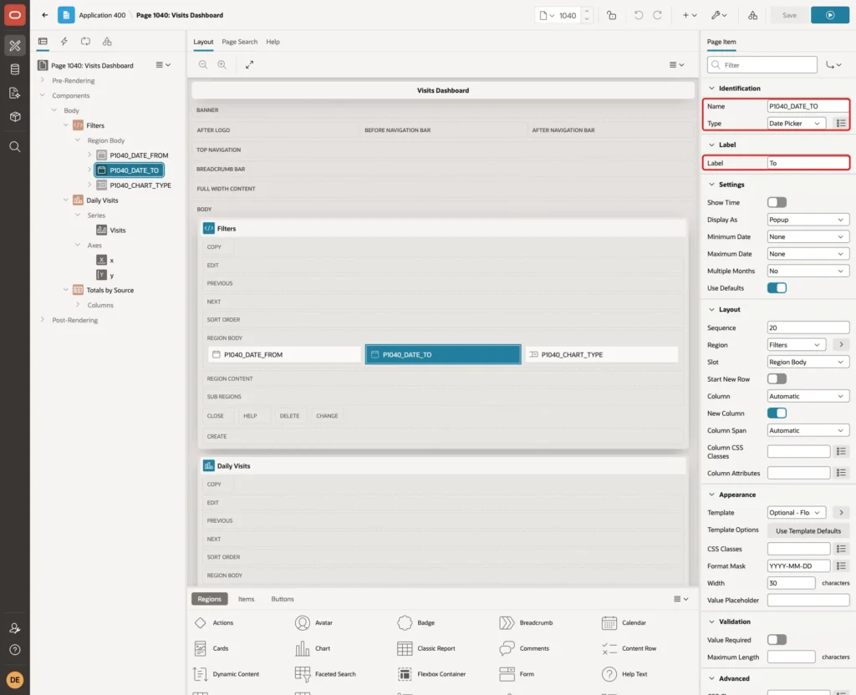Switch to the Items gallery tab

pos(247,599)
